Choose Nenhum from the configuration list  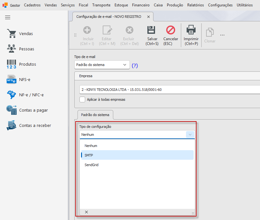point(137,146)
